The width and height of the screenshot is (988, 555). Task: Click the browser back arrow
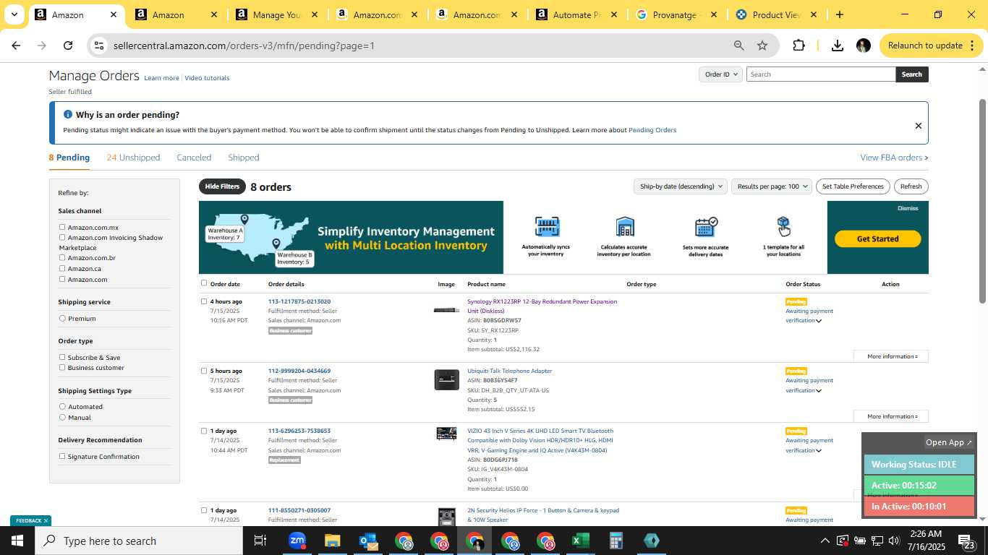point(16,46)
